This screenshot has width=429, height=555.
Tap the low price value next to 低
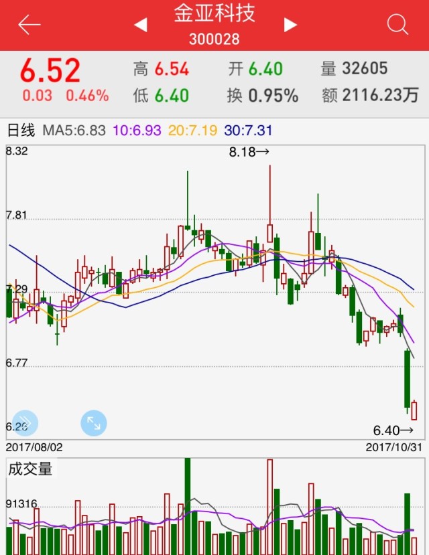[x=172, y=96]
